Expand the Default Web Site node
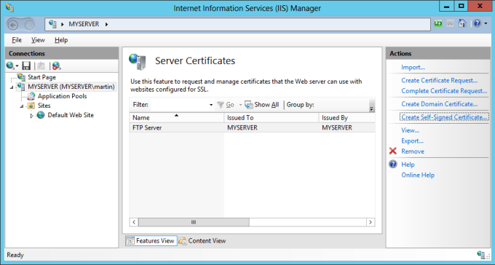This screenshot has height=265, width=495. coord(31,116)
